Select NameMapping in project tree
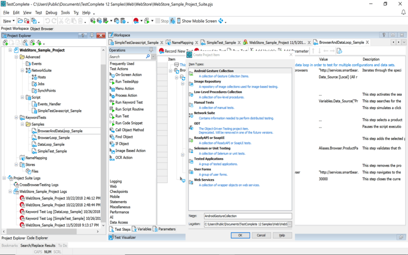The width and height of the screenshot is (408, 255). click(x=36, y=158)
